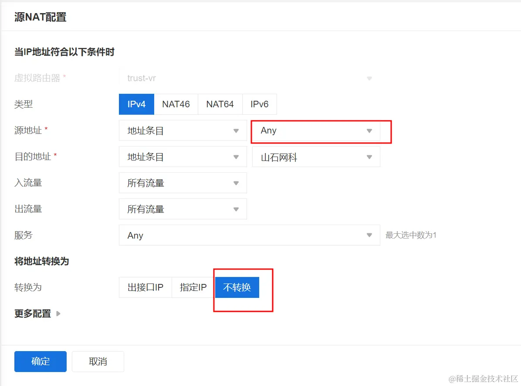Click the 源地址 field label
521x386 pixels.
(x=28, y=130)
